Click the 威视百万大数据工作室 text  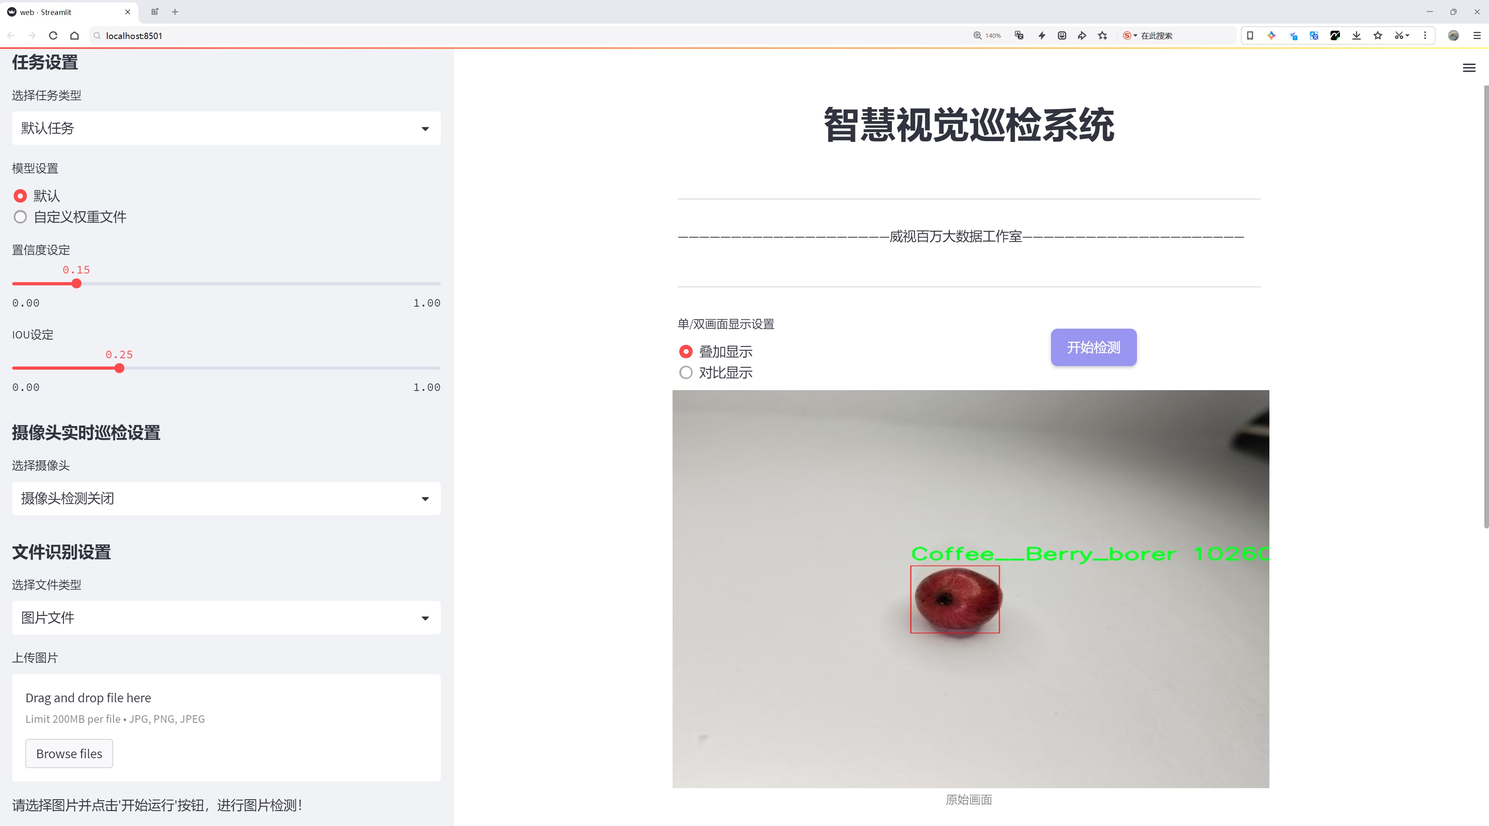pos(956,236)
